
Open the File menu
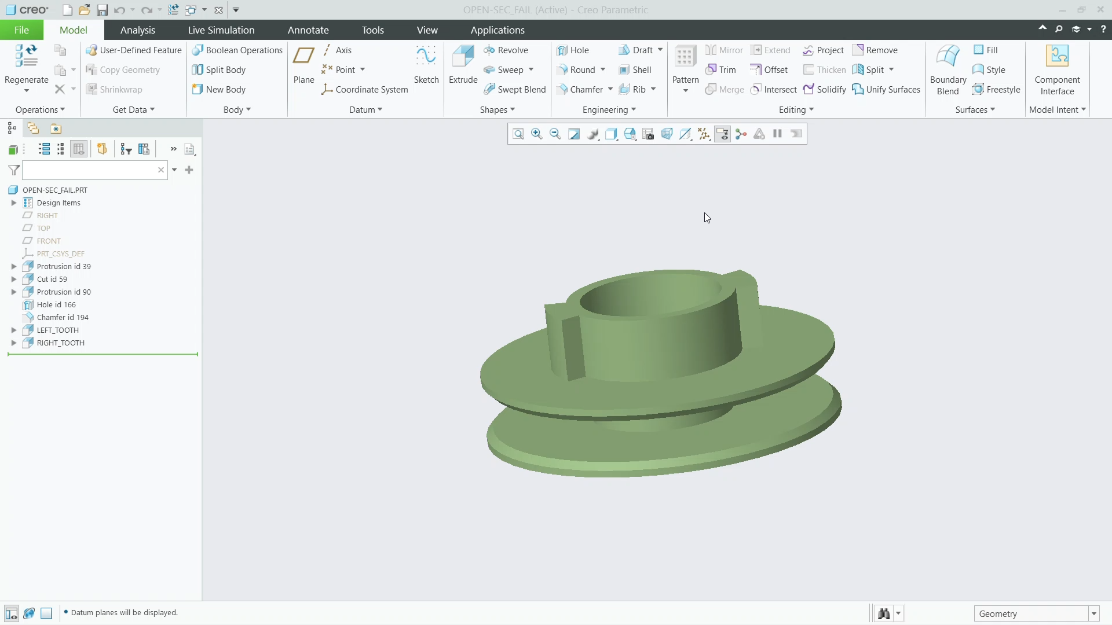coord(21,30)
